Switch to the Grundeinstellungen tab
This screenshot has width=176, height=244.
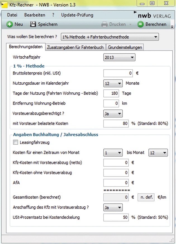click(125, 47)
